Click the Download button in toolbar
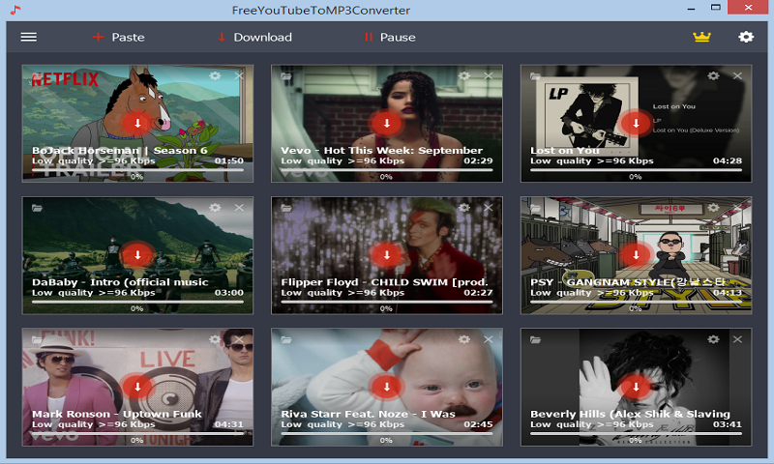774x464 pixels. coord(254,37)
